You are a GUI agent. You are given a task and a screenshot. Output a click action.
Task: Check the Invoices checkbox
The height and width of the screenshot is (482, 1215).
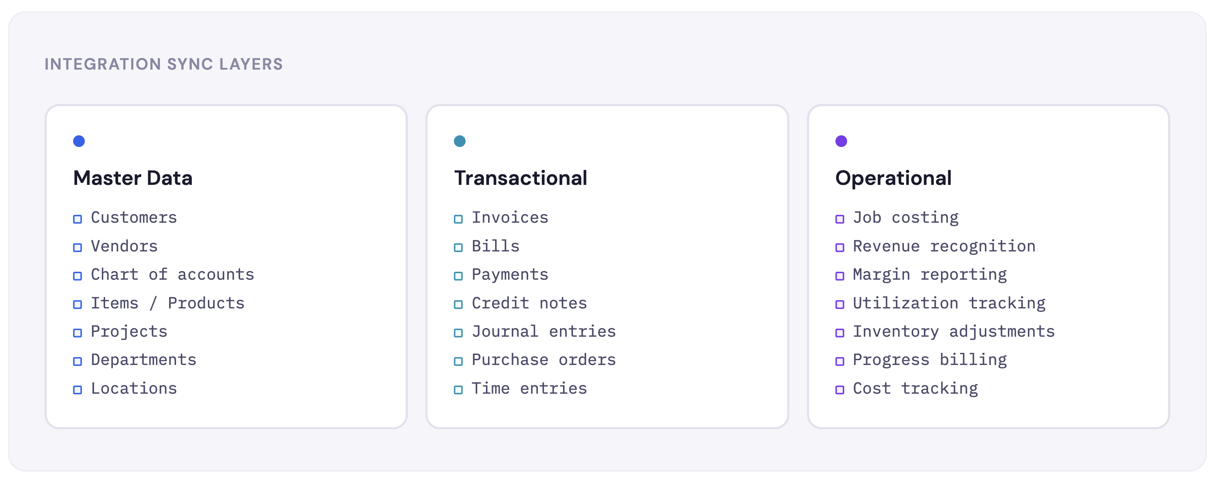click(x=458, y=219)
